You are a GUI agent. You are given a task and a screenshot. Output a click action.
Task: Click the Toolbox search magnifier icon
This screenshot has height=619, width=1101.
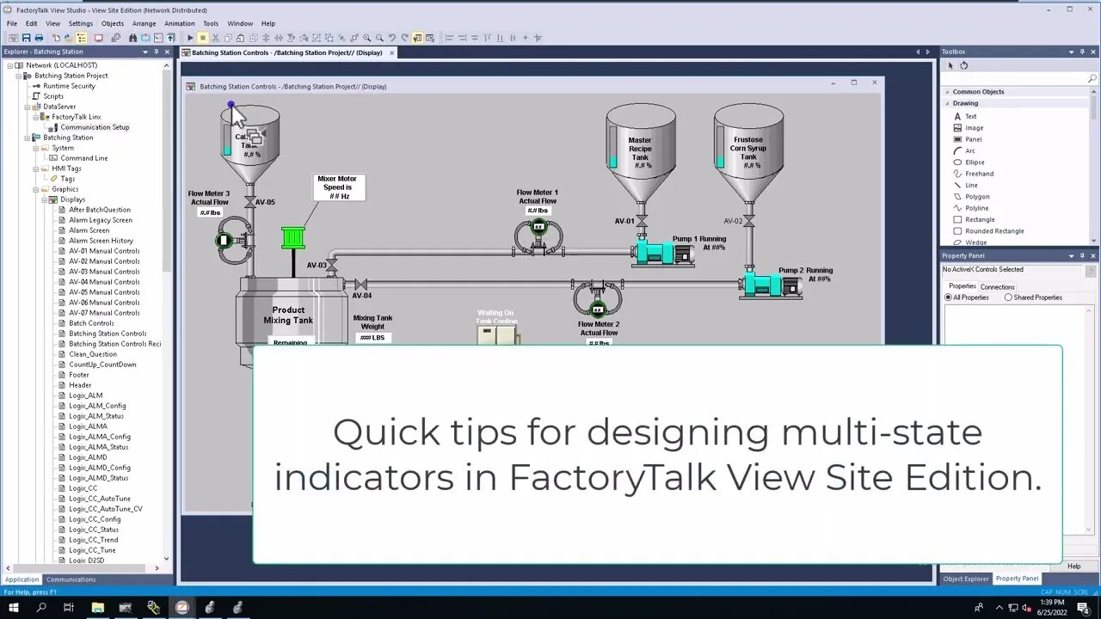tap(1092, 78)
